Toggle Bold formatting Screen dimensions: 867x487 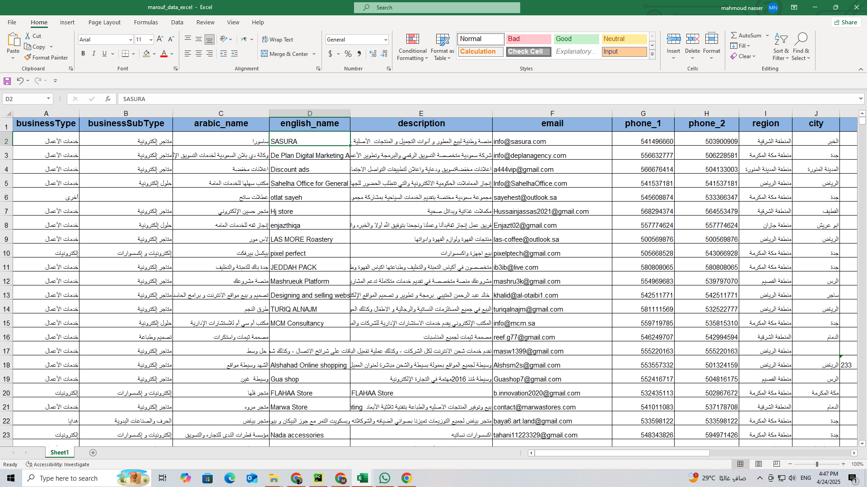tap(83, 54)
